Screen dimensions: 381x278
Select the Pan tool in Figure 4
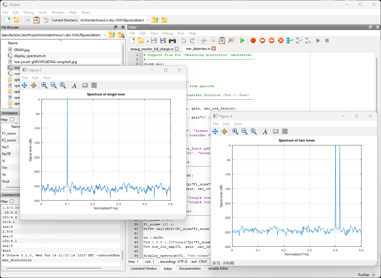pyautogui.click(x=215, y=131)
